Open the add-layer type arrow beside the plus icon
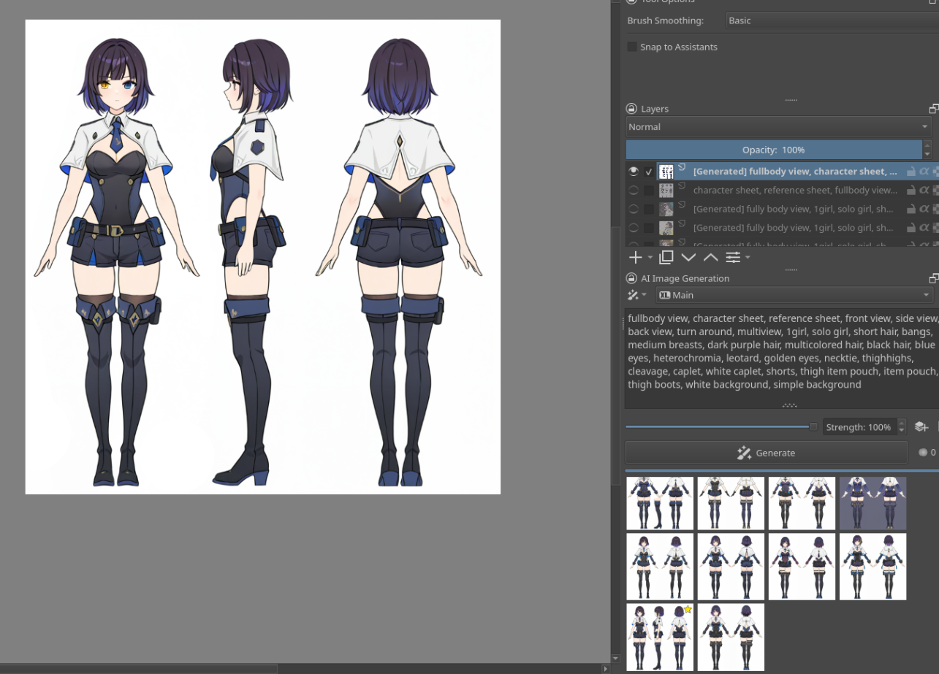The height and width of the screenshot is (674, 939). [650, 258]
